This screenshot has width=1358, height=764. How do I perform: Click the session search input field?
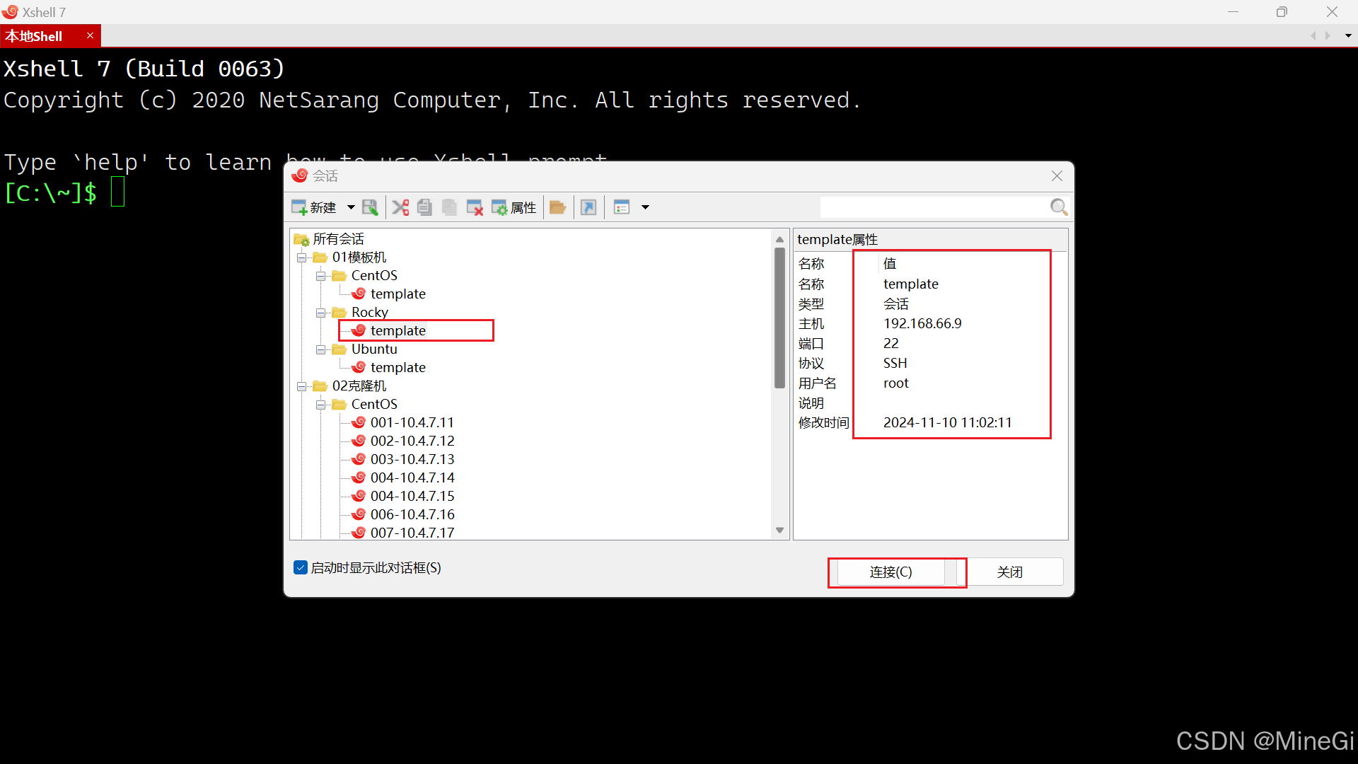[934, 207]
